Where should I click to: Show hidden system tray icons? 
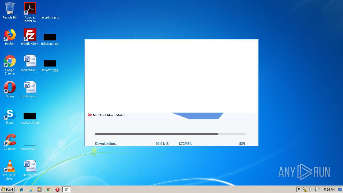tap(299, 190)
